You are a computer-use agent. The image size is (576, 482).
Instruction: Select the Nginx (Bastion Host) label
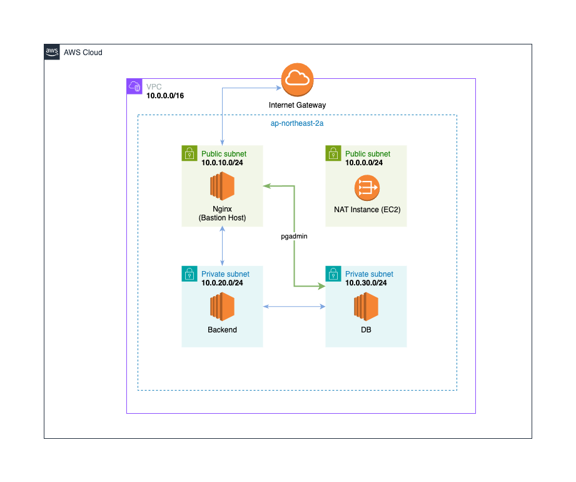[222, 213]
